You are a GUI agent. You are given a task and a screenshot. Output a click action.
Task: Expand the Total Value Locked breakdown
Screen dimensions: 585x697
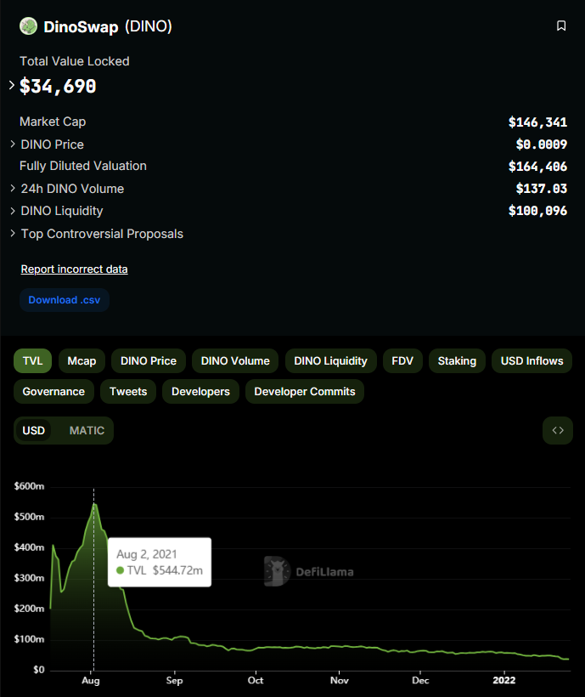(x=12, y=85)
